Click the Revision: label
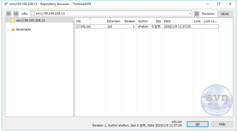 click(x=209, y=14)
